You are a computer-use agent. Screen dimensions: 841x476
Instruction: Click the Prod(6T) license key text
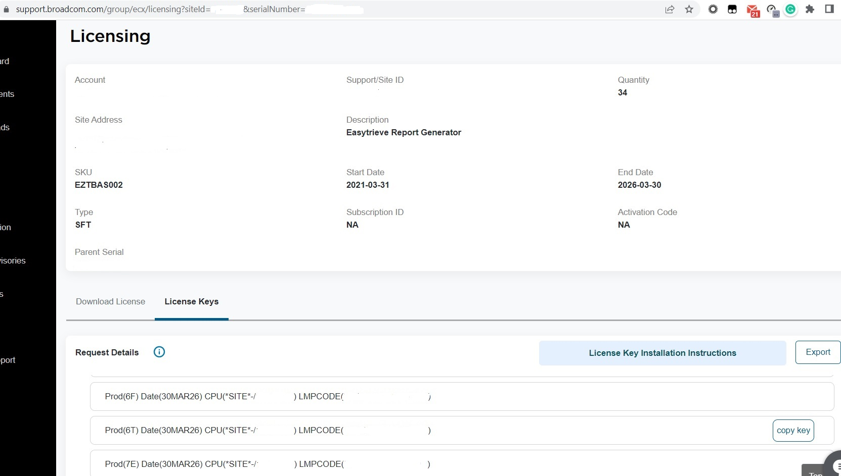pyautogui.click(x=268, y=430)
